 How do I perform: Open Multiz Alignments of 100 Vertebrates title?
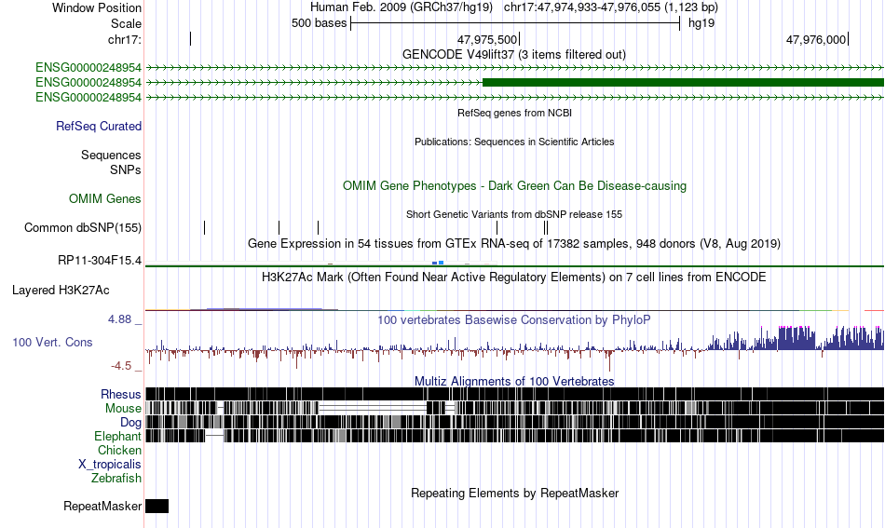pos(514,382)
